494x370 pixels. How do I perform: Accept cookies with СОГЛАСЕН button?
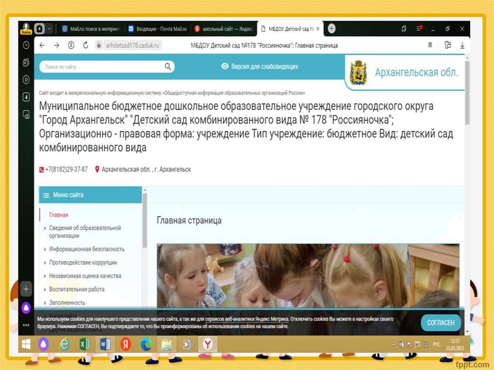coord(441,323)
